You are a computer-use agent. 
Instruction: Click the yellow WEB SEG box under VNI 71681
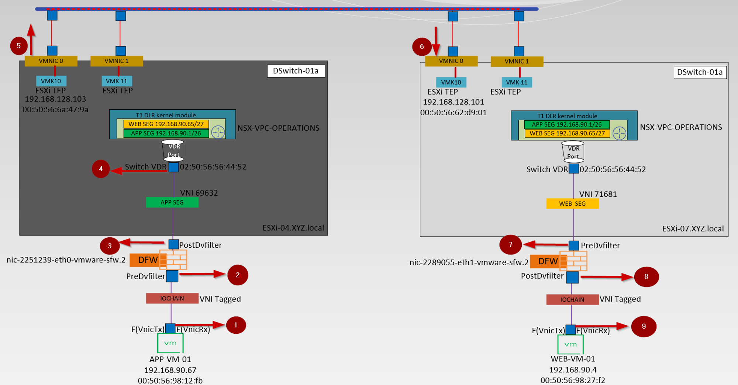click(x=572, y=204)
